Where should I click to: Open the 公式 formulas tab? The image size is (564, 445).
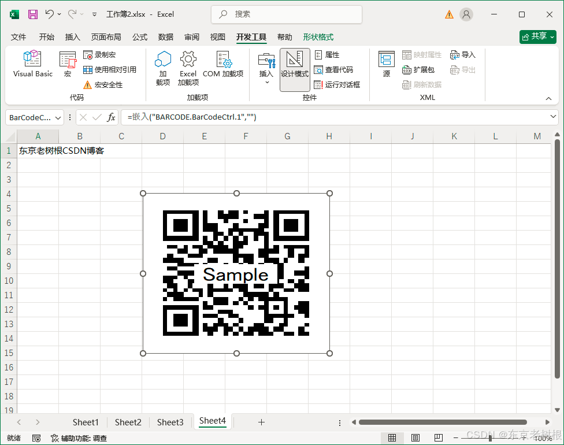(x=140, y=37)
